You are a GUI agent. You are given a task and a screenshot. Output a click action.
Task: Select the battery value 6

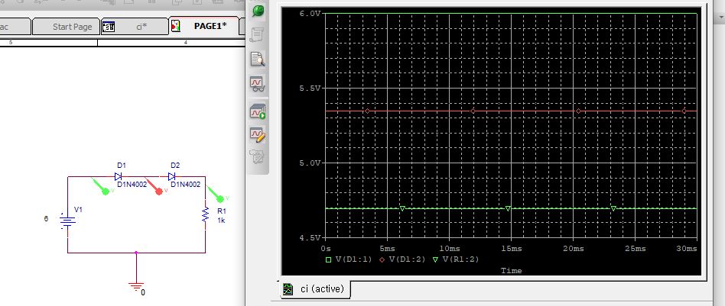pyautogui.click(x=46, y=219)
